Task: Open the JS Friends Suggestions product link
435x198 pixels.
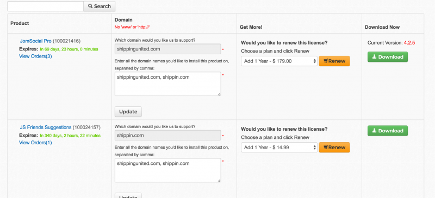Action: (x=46, y=127)
